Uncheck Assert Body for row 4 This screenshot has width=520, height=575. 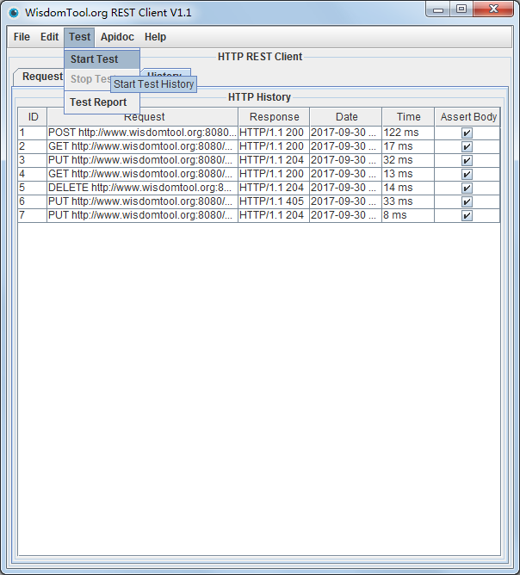tap(467, 174)
